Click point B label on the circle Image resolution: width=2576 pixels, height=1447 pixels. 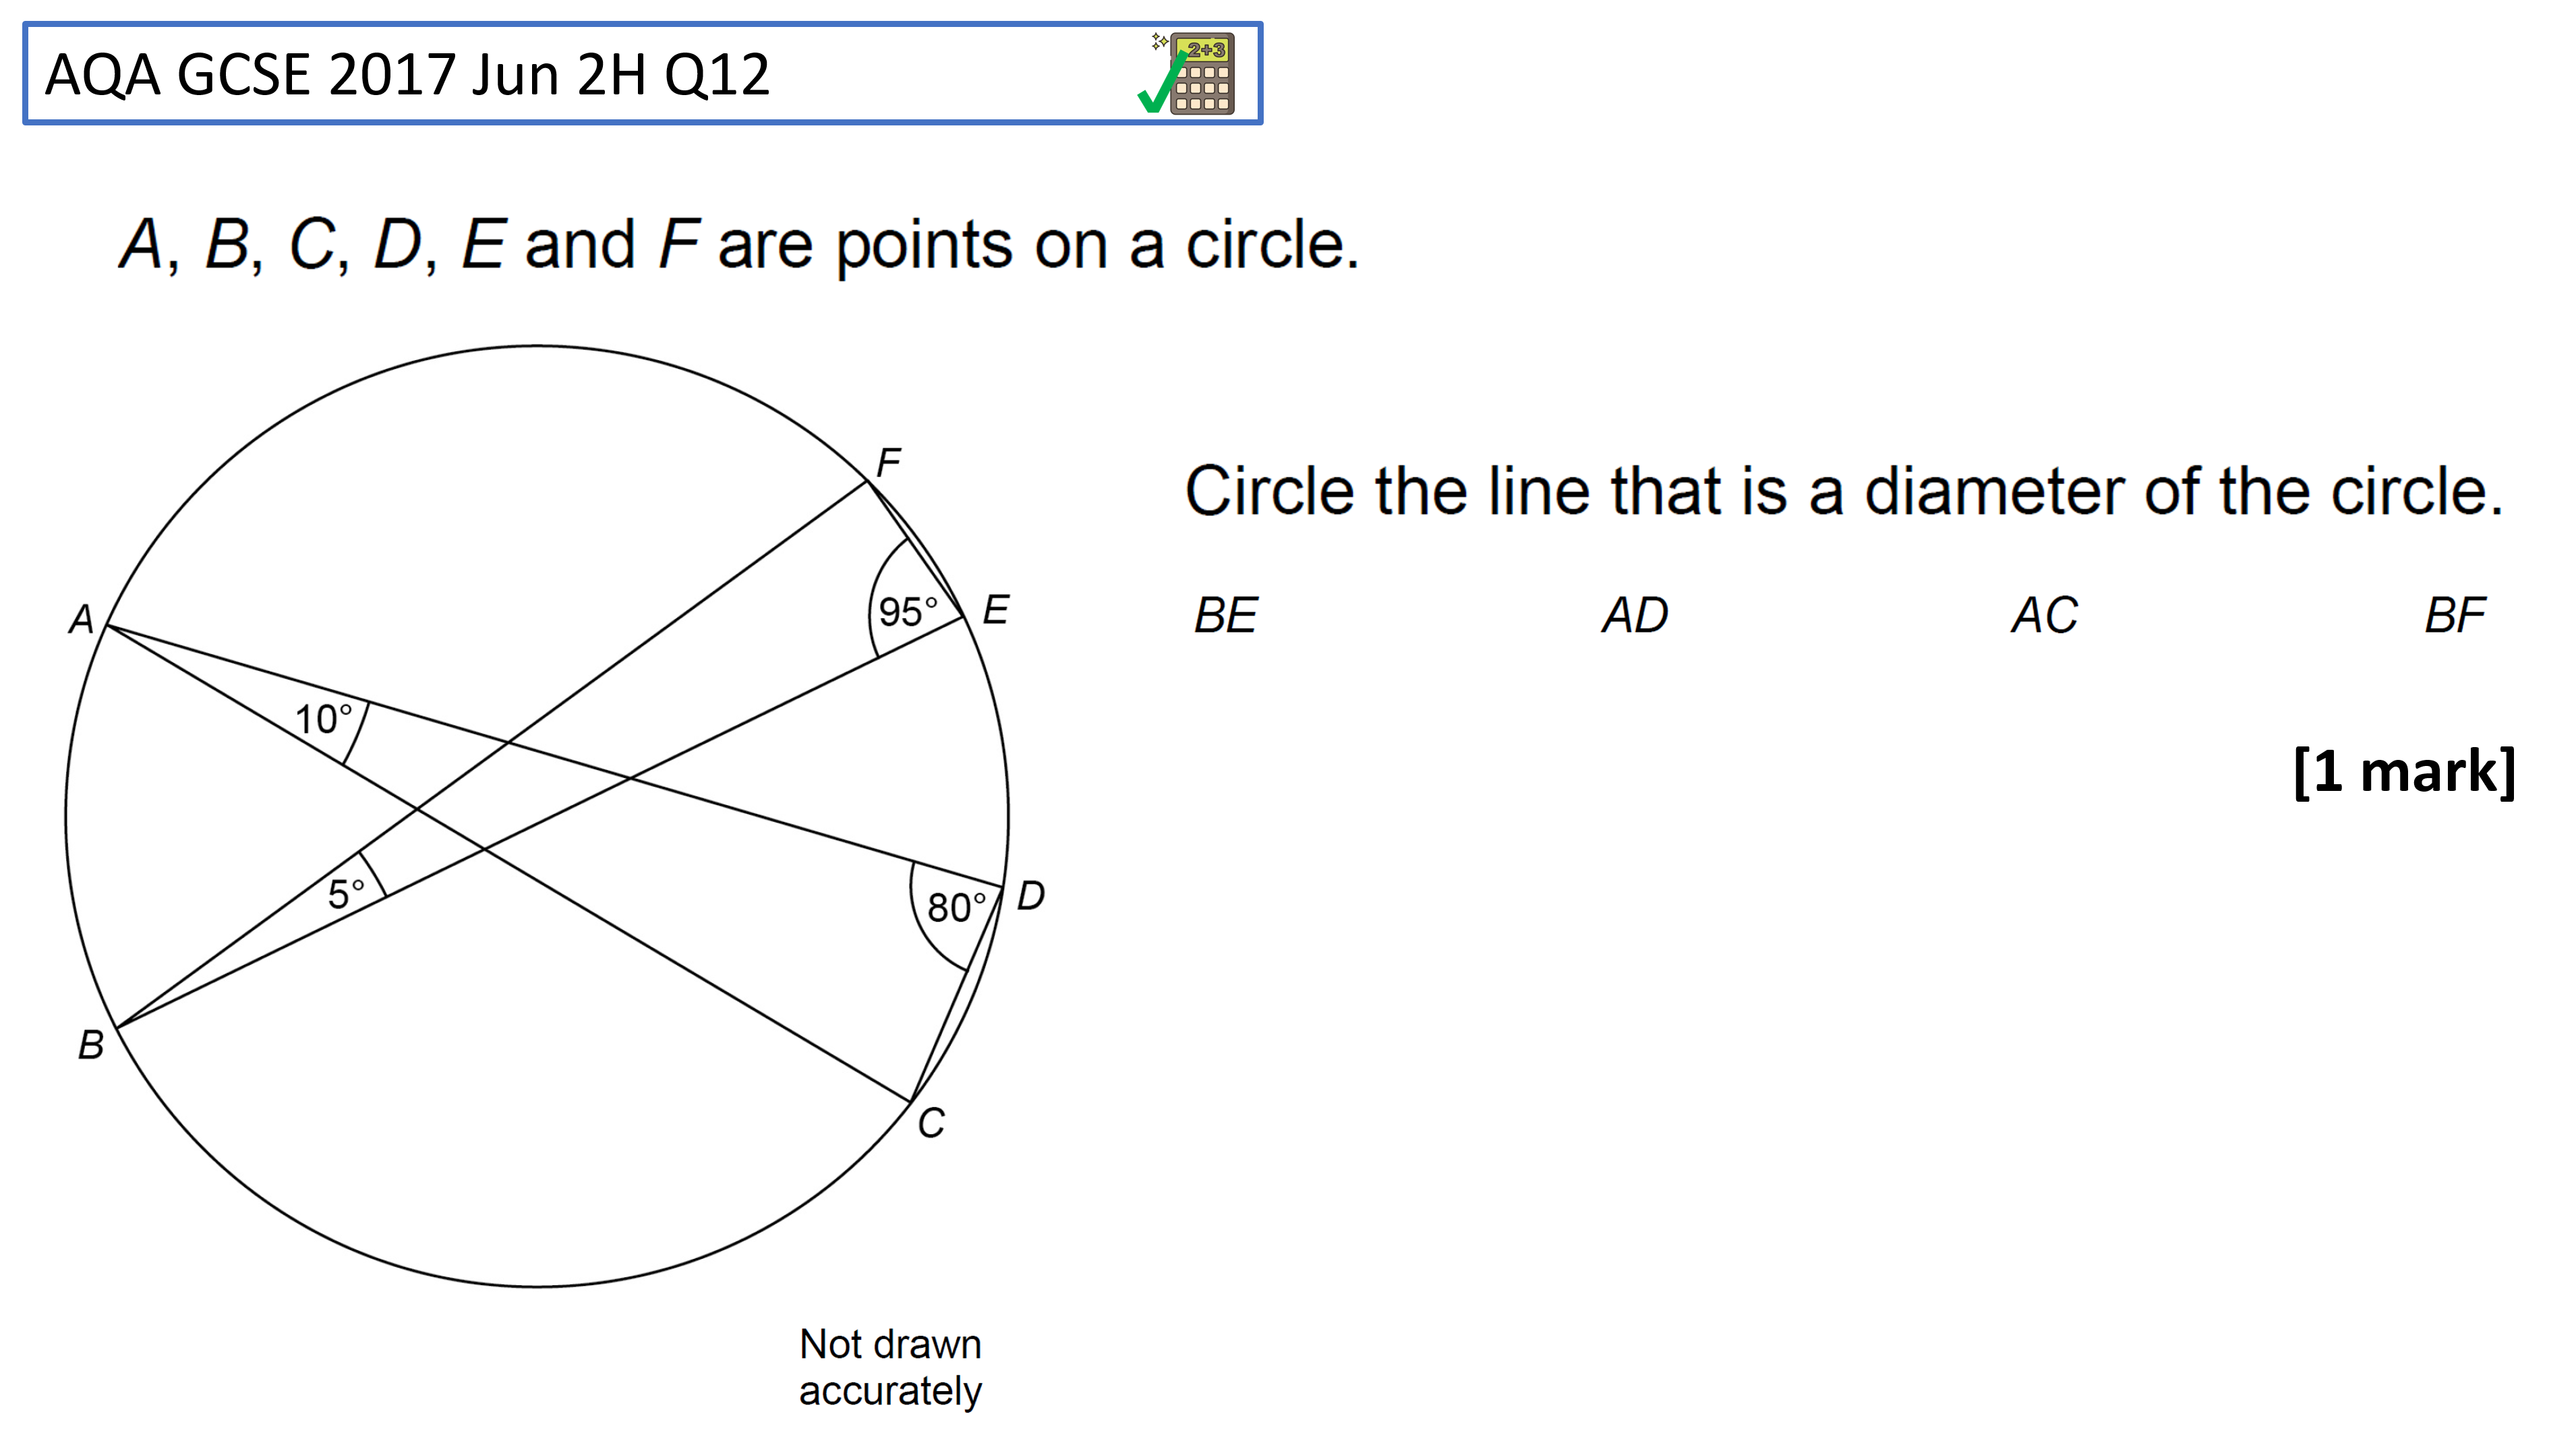point(91,1044)
